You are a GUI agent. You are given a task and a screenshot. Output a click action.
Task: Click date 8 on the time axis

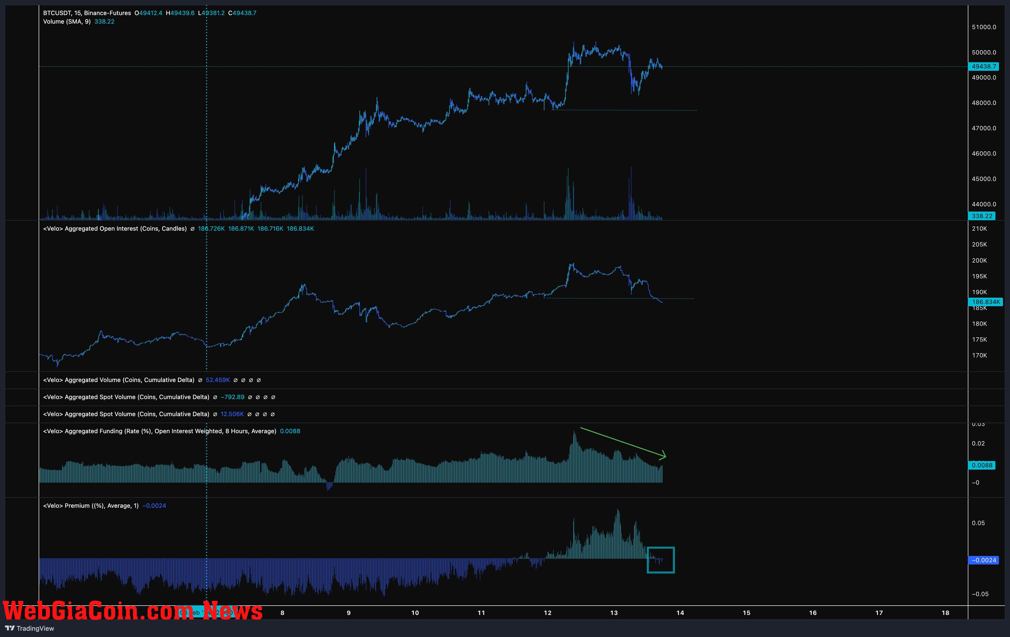point(282,613)
